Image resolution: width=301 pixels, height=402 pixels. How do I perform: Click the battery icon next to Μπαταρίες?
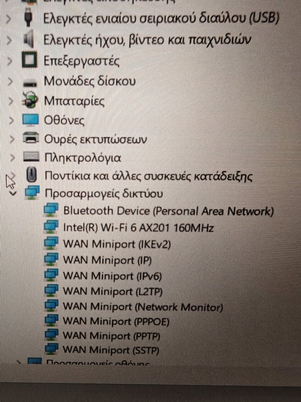pyautogui.click(x=30, y=100)
